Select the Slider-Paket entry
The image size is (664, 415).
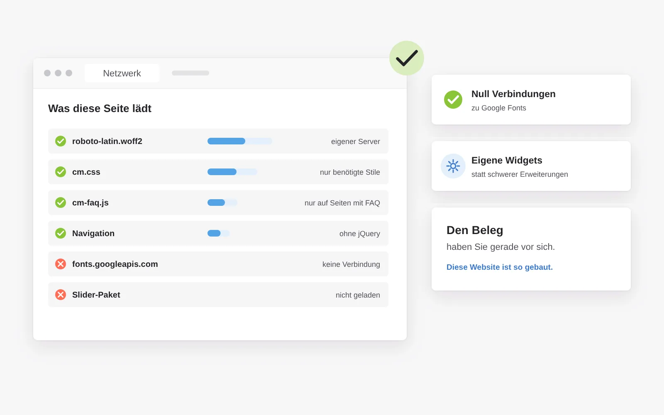[96, 295]
